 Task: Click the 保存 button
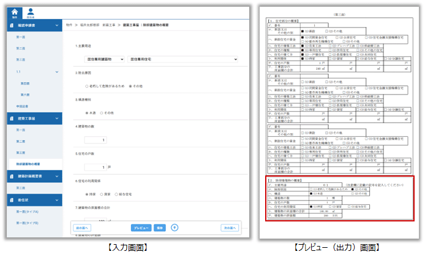[160, 228]
